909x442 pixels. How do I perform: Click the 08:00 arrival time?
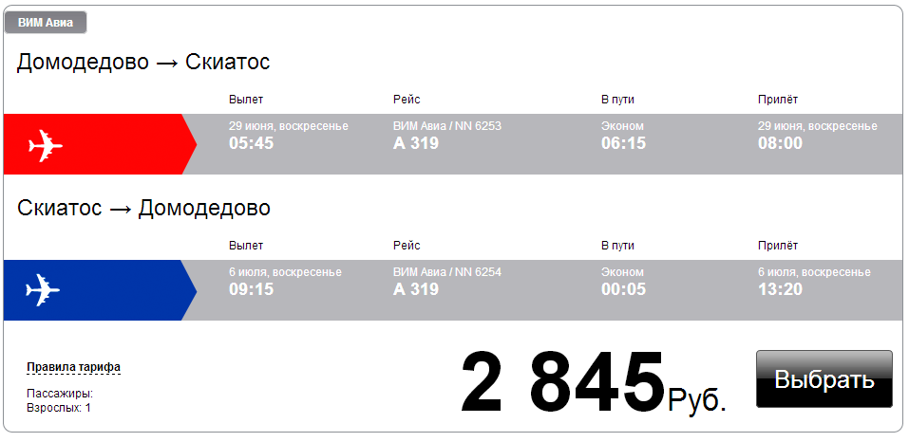tap(780, 143)
